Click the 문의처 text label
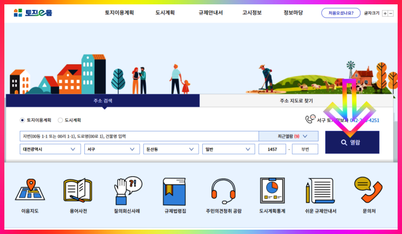This screenshot has height=234, width=402. (369, 211)
